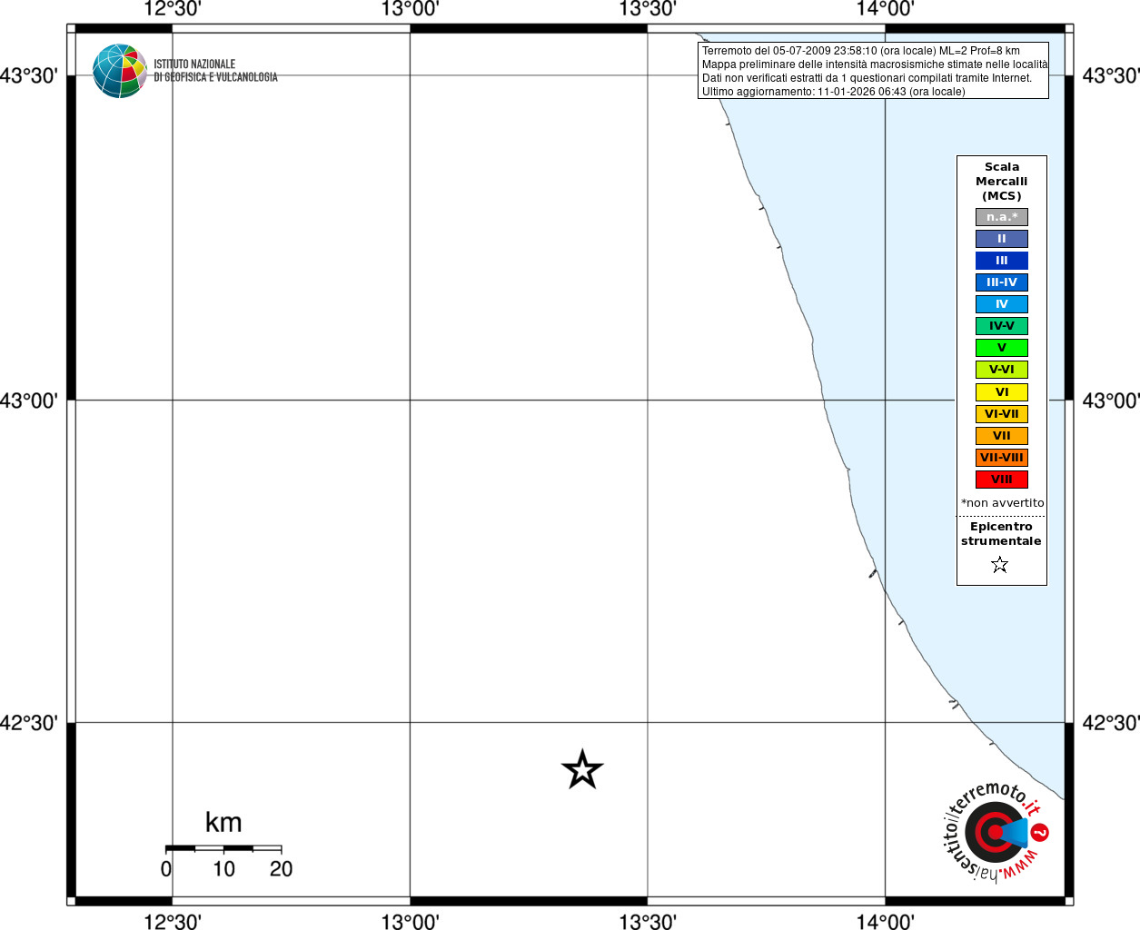Click the 'Terremoto del 05-07-2009' info line
Image resolution: width=1140 pixels, height=930 pixels.
point(861,51)
